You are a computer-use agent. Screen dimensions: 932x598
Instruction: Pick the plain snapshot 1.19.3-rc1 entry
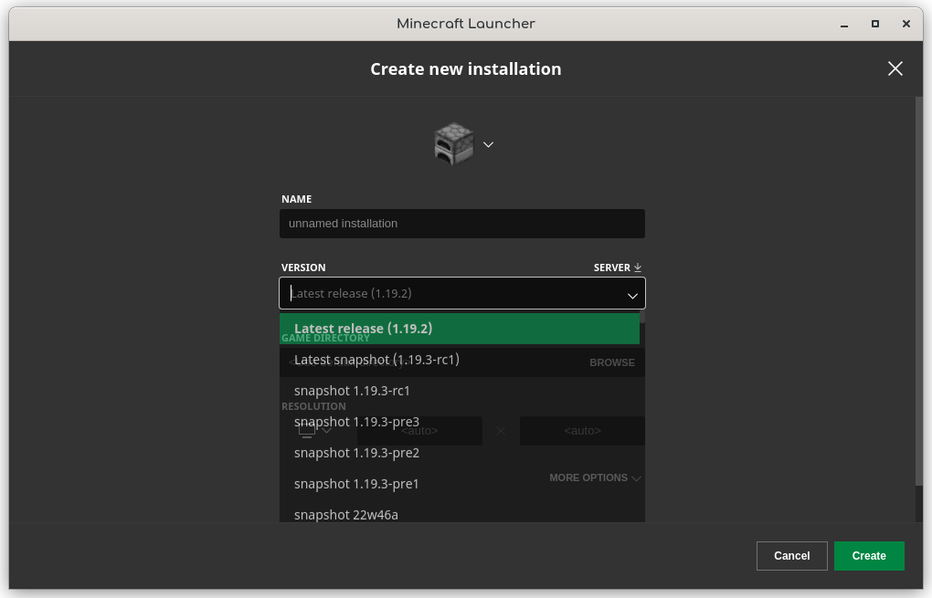click(x=459, y=391)
